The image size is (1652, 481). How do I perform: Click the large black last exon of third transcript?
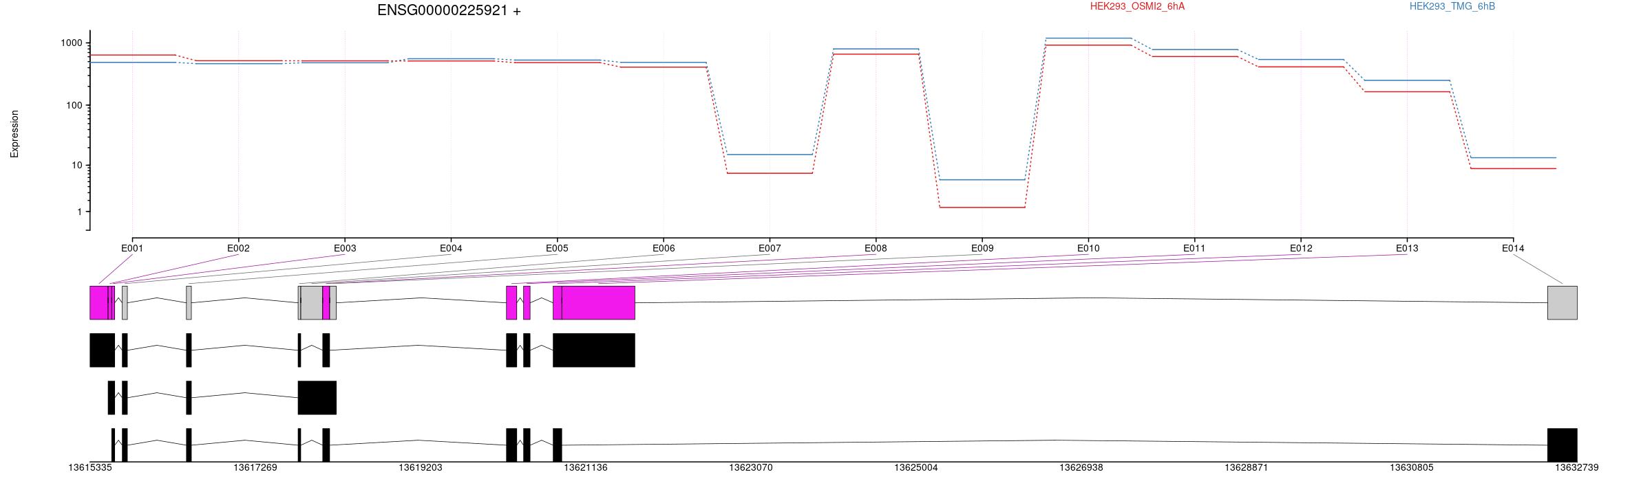click(x=317, y=398)
